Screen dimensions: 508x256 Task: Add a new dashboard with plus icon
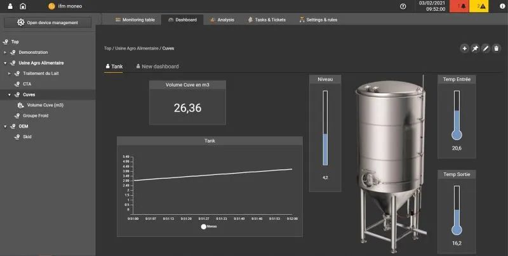pos(464,48)
